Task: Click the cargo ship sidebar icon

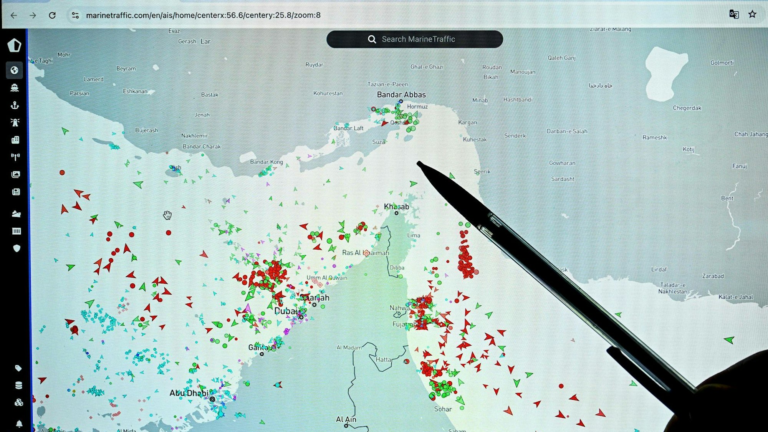Action: (16, 214)
